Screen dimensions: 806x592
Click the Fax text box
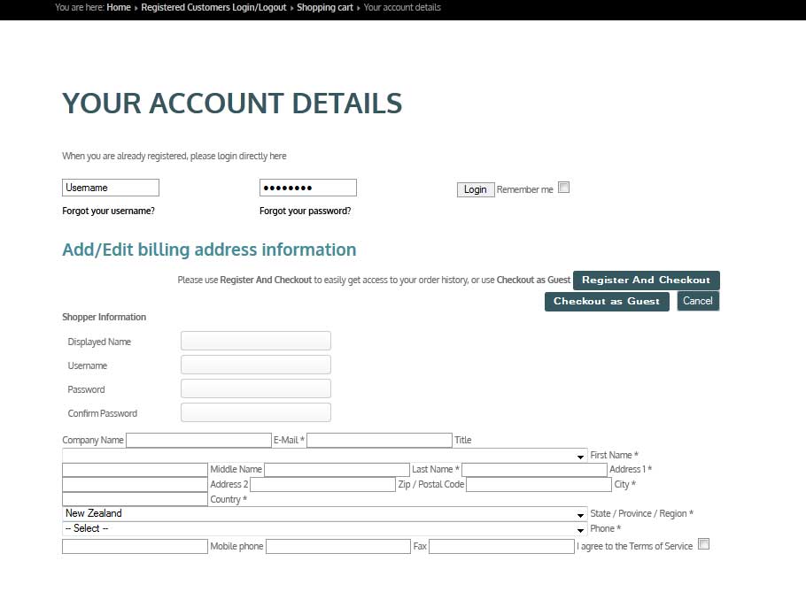coord(501,546)
